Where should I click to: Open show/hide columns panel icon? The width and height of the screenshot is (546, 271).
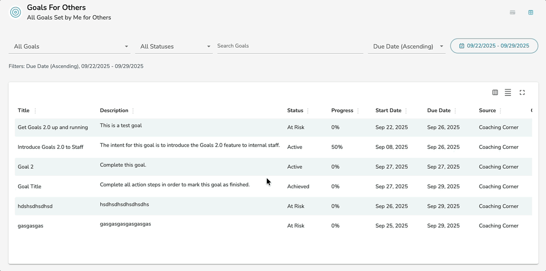coord(495,93)
